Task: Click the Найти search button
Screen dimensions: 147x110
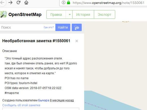Action: click(63, 27)
